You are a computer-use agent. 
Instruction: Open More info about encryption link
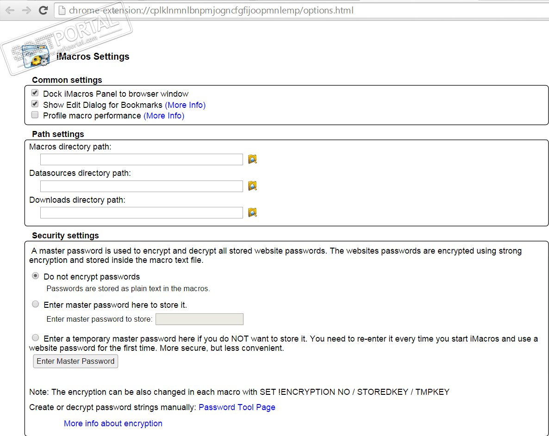point(113,424)
